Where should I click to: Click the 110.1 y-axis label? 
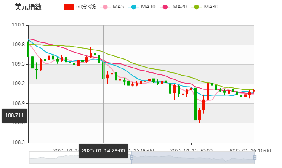[x=18, y=25]
